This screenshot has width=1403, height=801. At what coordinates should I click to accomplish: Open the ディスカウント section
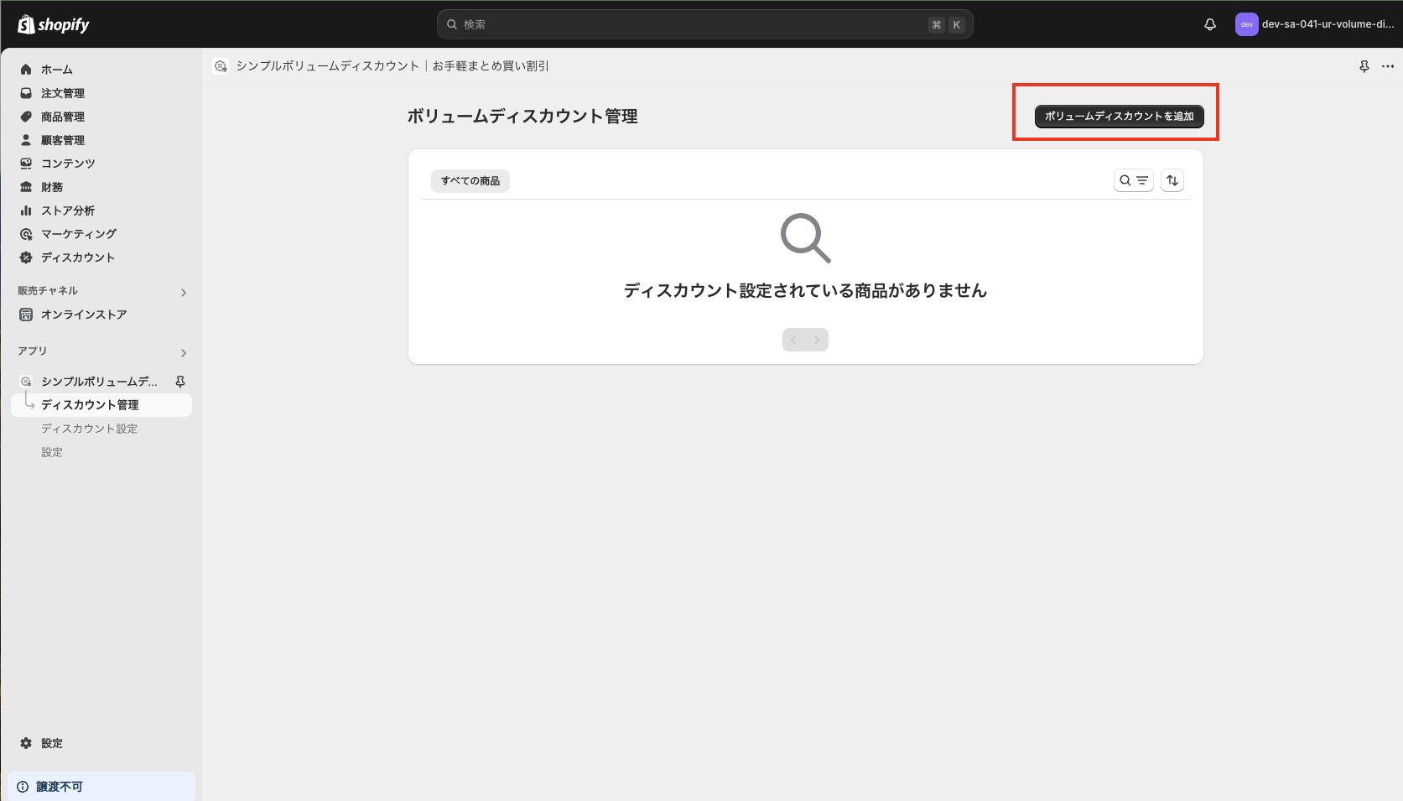pyautogui.click(x=77, y=257)
